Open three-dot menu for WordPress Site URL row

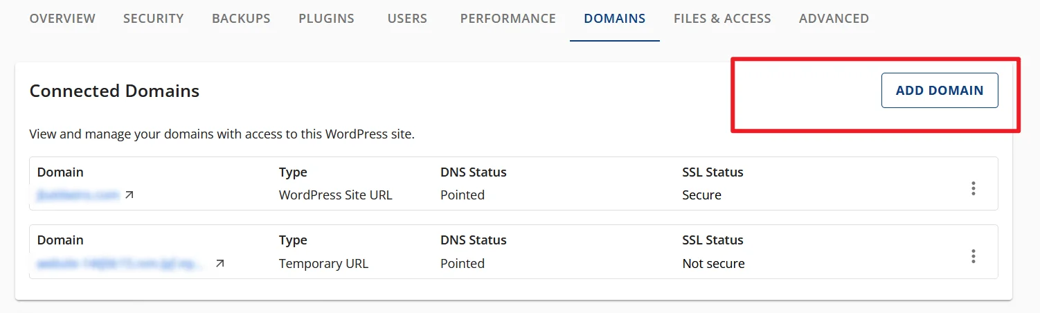973,188
